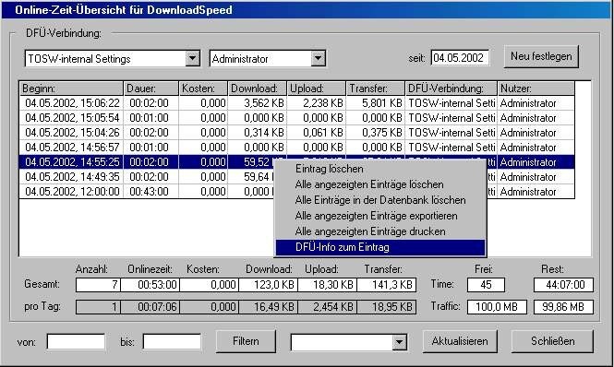The height and width of the screenshot is (367, 614).
Task: Click the Administrator combo box text
Action: [x=240, y=59]
